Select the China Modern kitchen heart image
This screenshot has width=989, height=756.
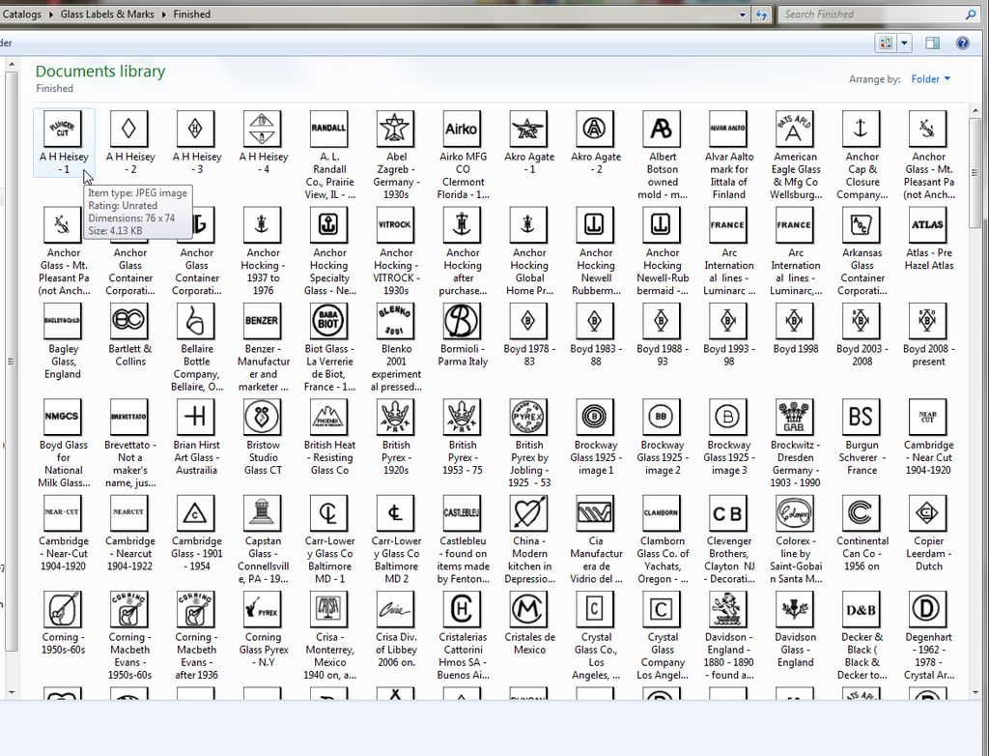click(528, 513)
